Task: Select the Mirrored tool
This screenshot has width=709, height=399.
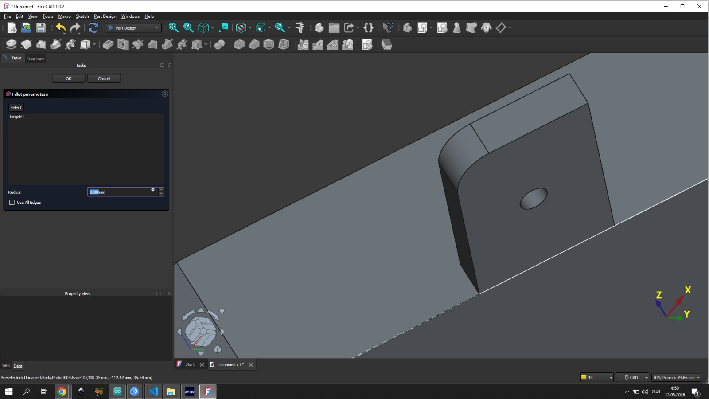Action: pos(303,44)
